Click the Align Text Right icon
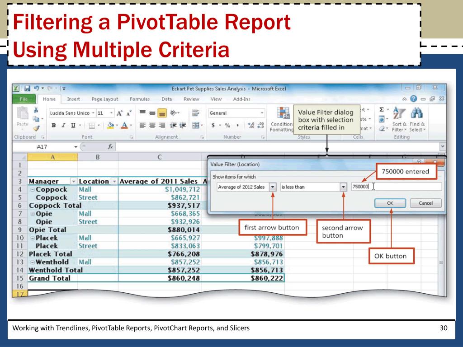This screenshot has height=347, width=463. pyautogui.click(x=162, y=126)
